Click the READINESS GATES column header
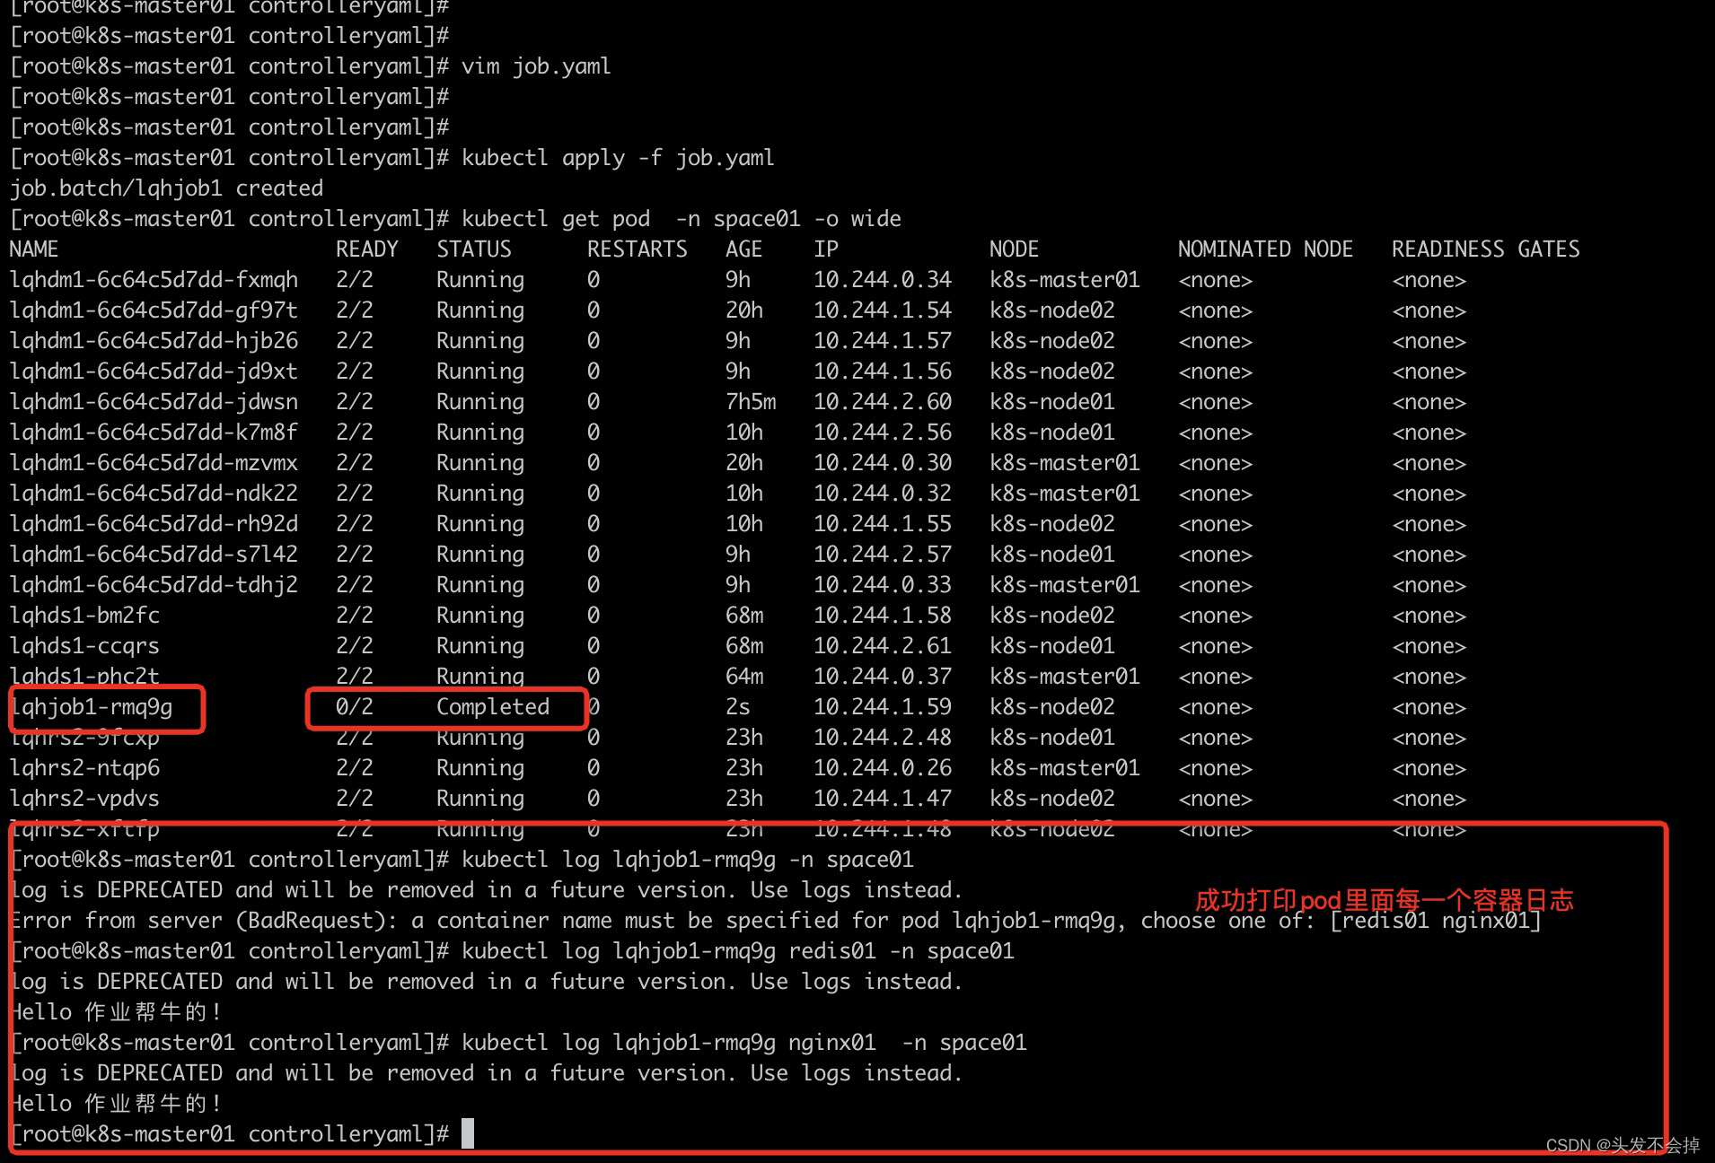Screen dimensions: 1715x1163 point(1486,249)
